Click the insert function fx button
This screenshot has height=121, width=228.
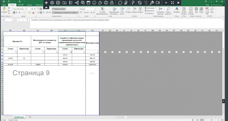coord(27,20)
